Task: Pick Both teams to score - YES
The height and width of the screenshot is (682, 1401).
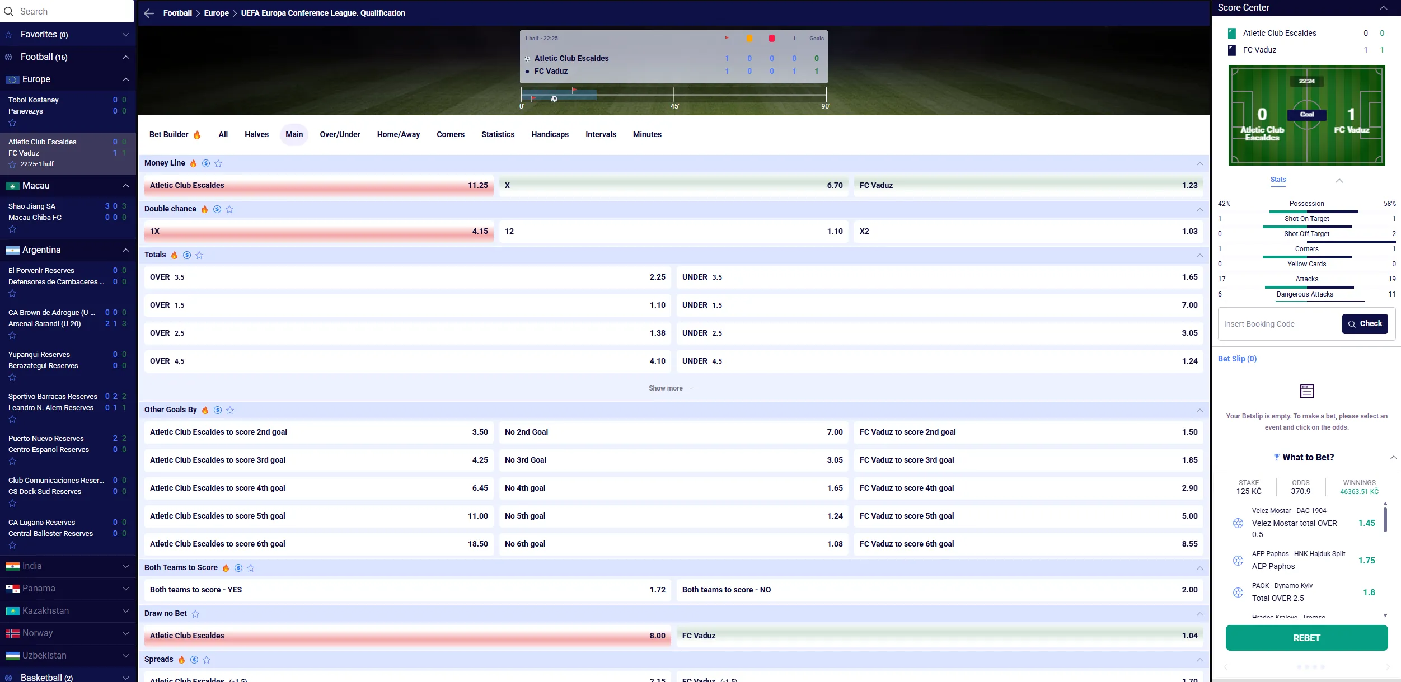Action: point(407,590)
